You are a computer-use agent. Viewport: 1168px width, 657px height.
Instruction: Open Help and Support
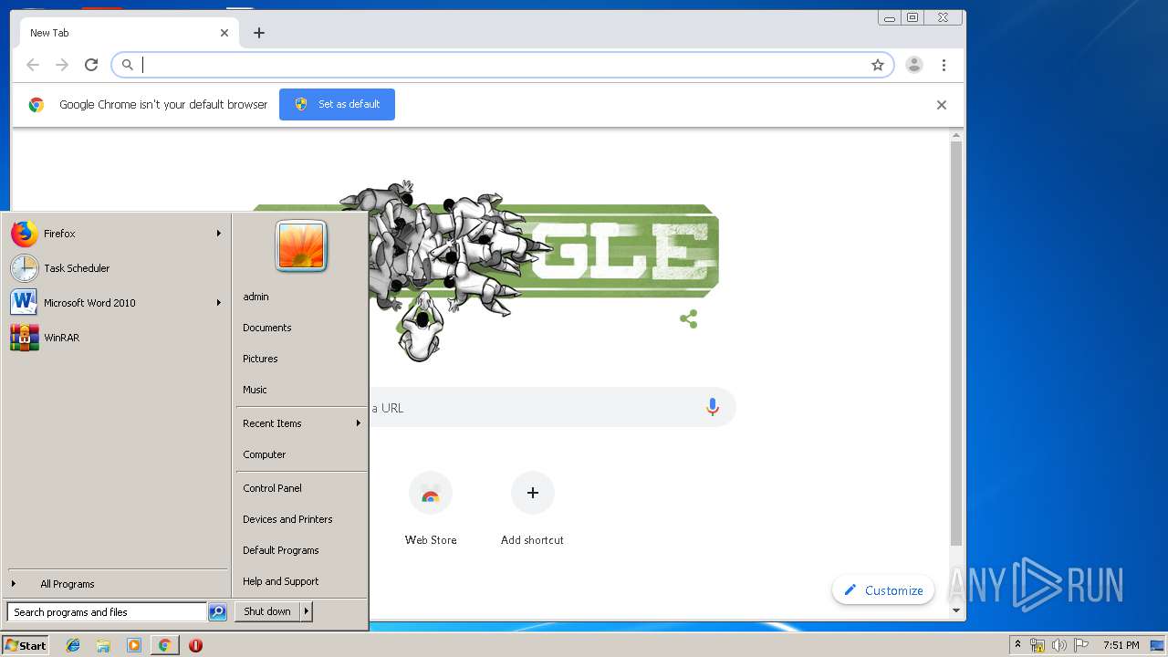[x=281, y=581]
